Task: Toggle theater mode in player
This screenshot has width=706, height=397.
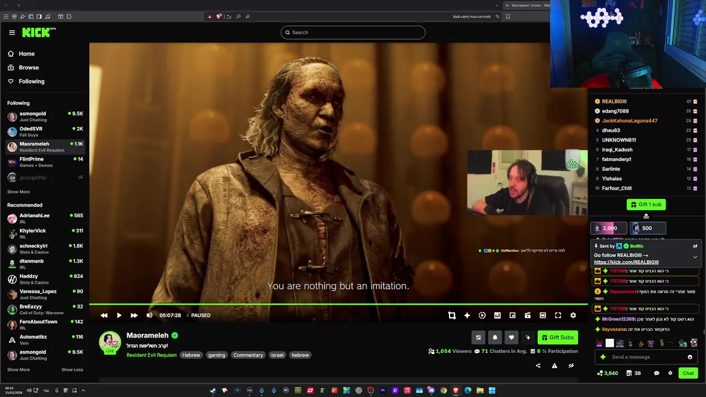Action: [x=543, y=315]
